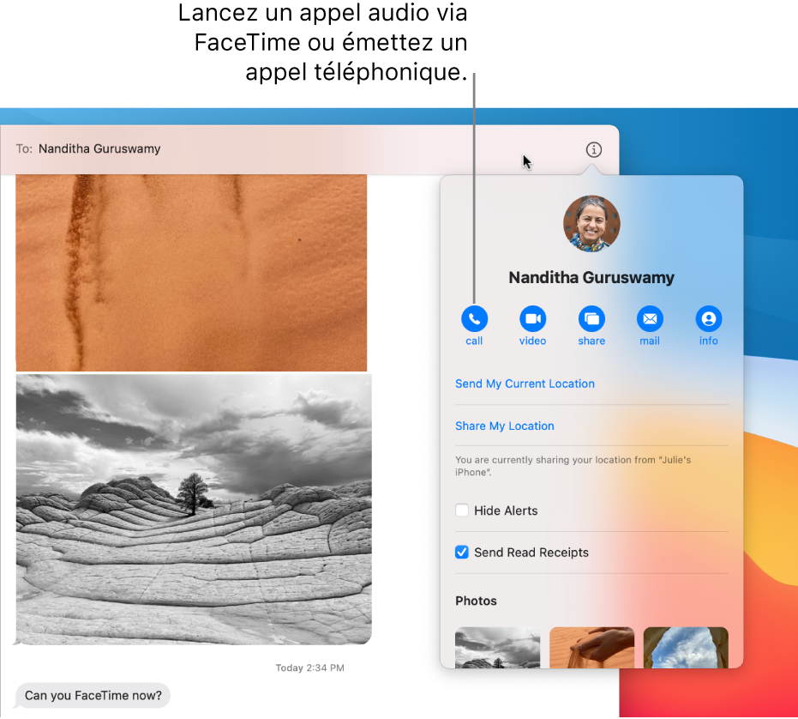Screen dimensions: 798x719
Task: Start a FaceTime video call
Action: pos(532,319)
